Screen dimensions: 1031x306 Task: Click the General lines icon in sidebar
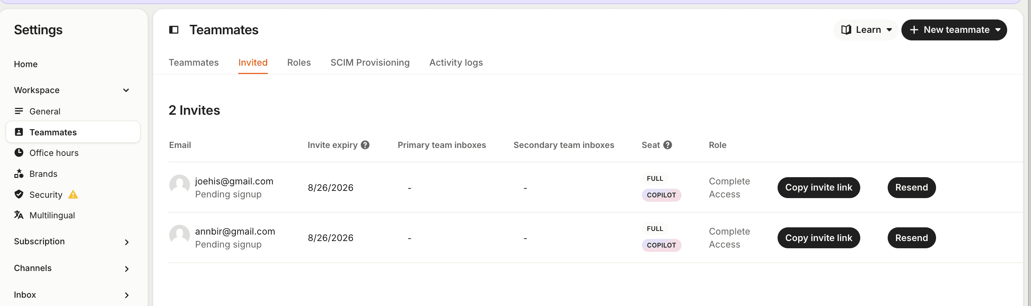tap(19, 111)
